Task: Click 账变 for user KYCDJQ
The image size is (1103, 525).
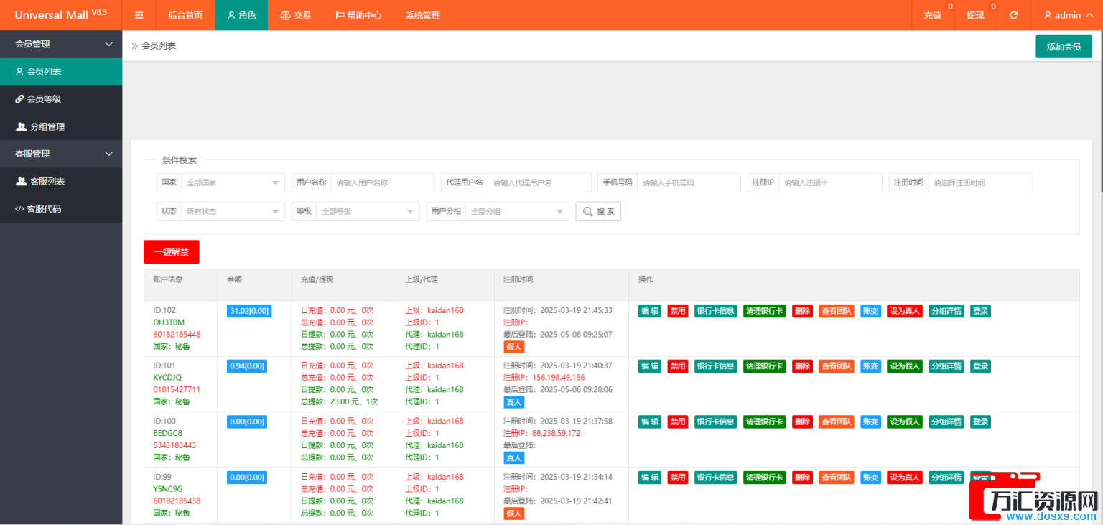Action: click(870, 366)
